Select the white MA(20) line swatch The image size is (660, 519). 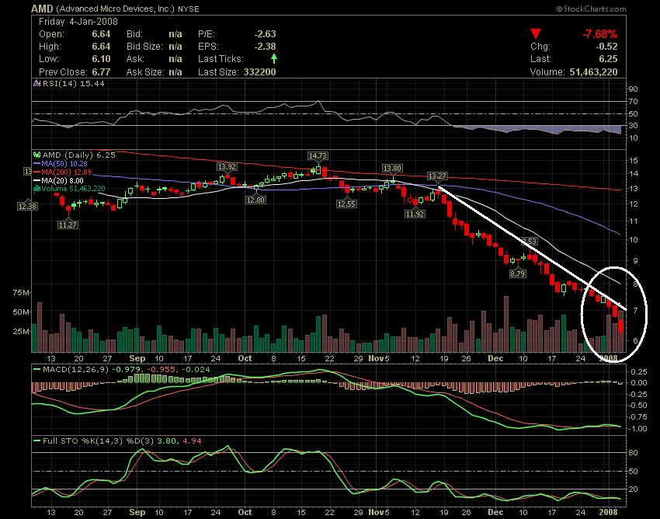point(36,181)
